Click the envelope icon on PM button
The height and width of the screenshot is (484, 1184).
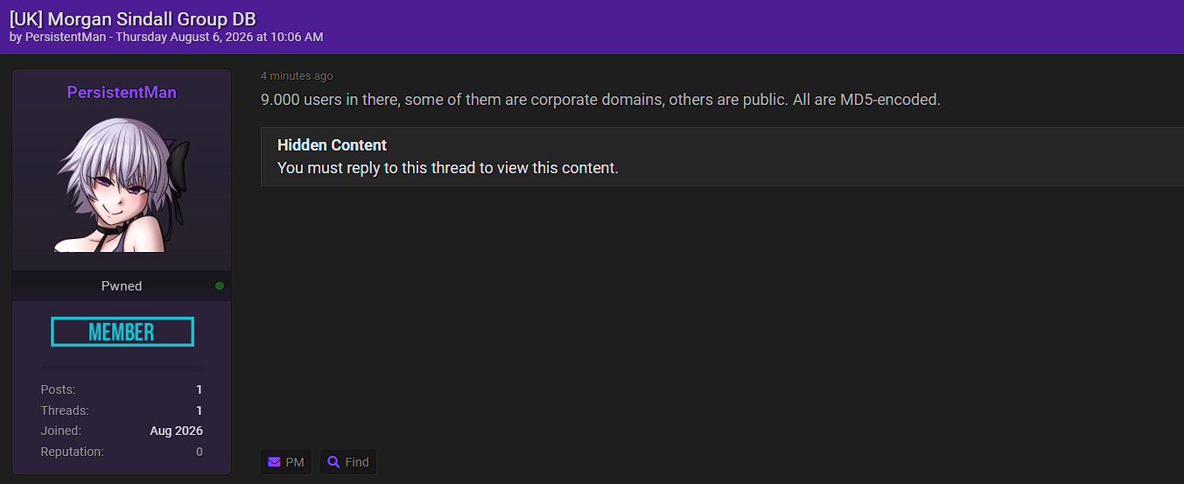point(274,462)
